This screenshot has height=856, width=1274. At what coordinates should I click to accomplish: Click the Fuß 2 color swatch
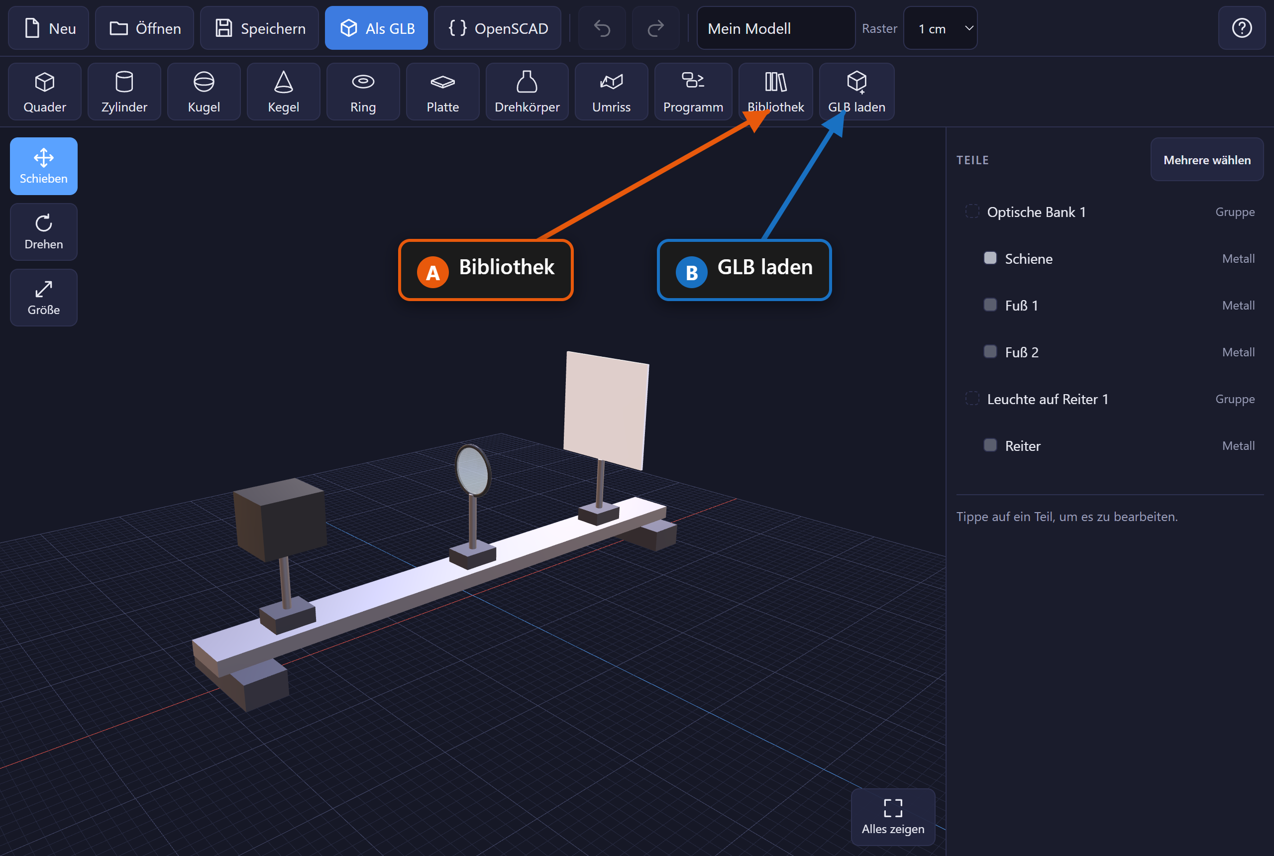(x=990, y=352)
